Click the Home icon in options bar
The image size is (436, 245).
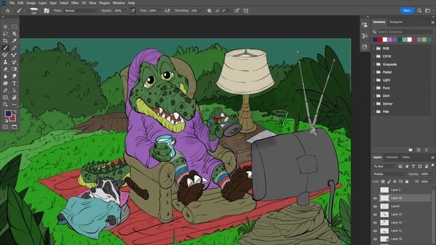[7, 11]
